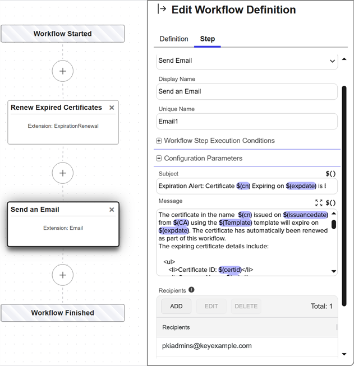Image resolution: width=354 pixels, height=366 pixels.
Task: Select the Step tab
Action: [207, 39]
